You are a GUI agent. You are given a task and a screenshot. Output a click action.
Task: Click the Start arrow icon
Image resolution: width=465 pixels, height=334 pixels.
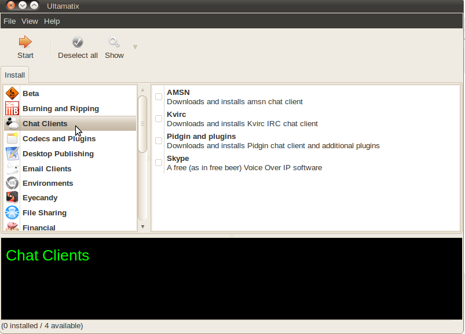25,42
